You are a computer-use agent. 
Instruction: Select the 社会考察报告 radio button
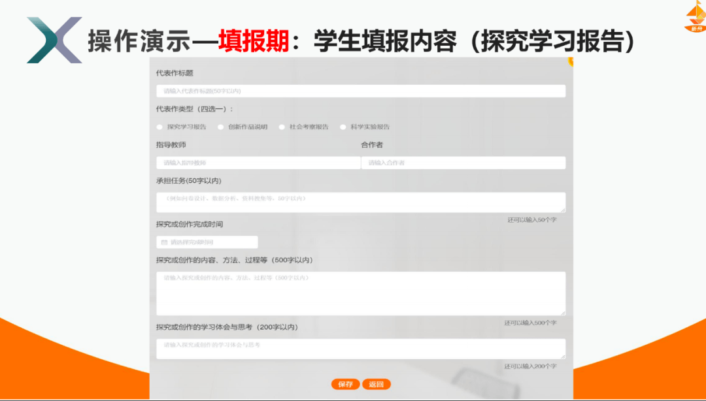[282, 127]
